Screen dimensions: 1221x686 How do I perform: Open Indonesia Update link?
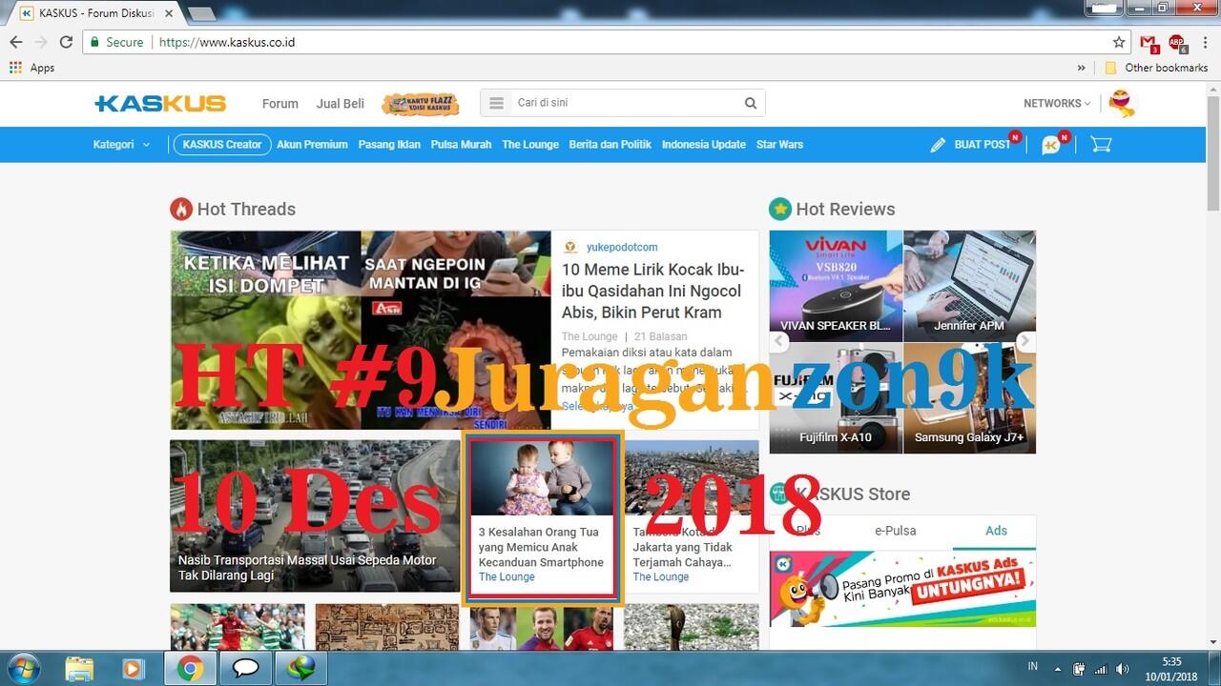(x=704, y=145)
